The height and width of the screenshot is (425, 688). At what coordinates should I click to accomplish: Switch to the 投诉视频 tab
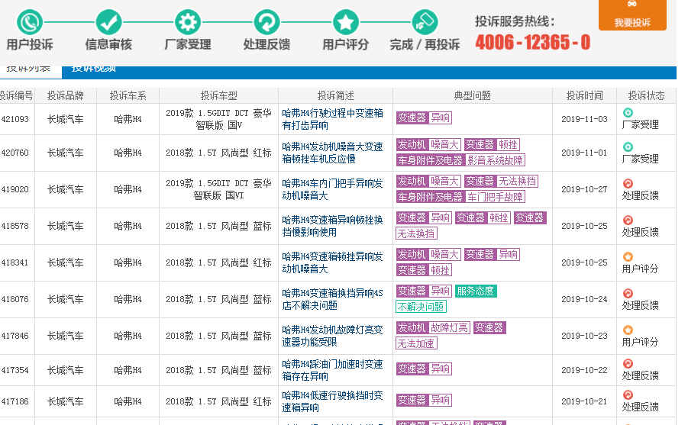point(93,69)
